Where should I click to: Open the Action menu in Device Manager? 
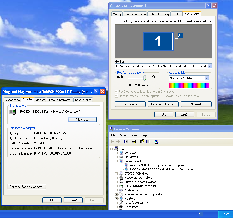point(123,135)
